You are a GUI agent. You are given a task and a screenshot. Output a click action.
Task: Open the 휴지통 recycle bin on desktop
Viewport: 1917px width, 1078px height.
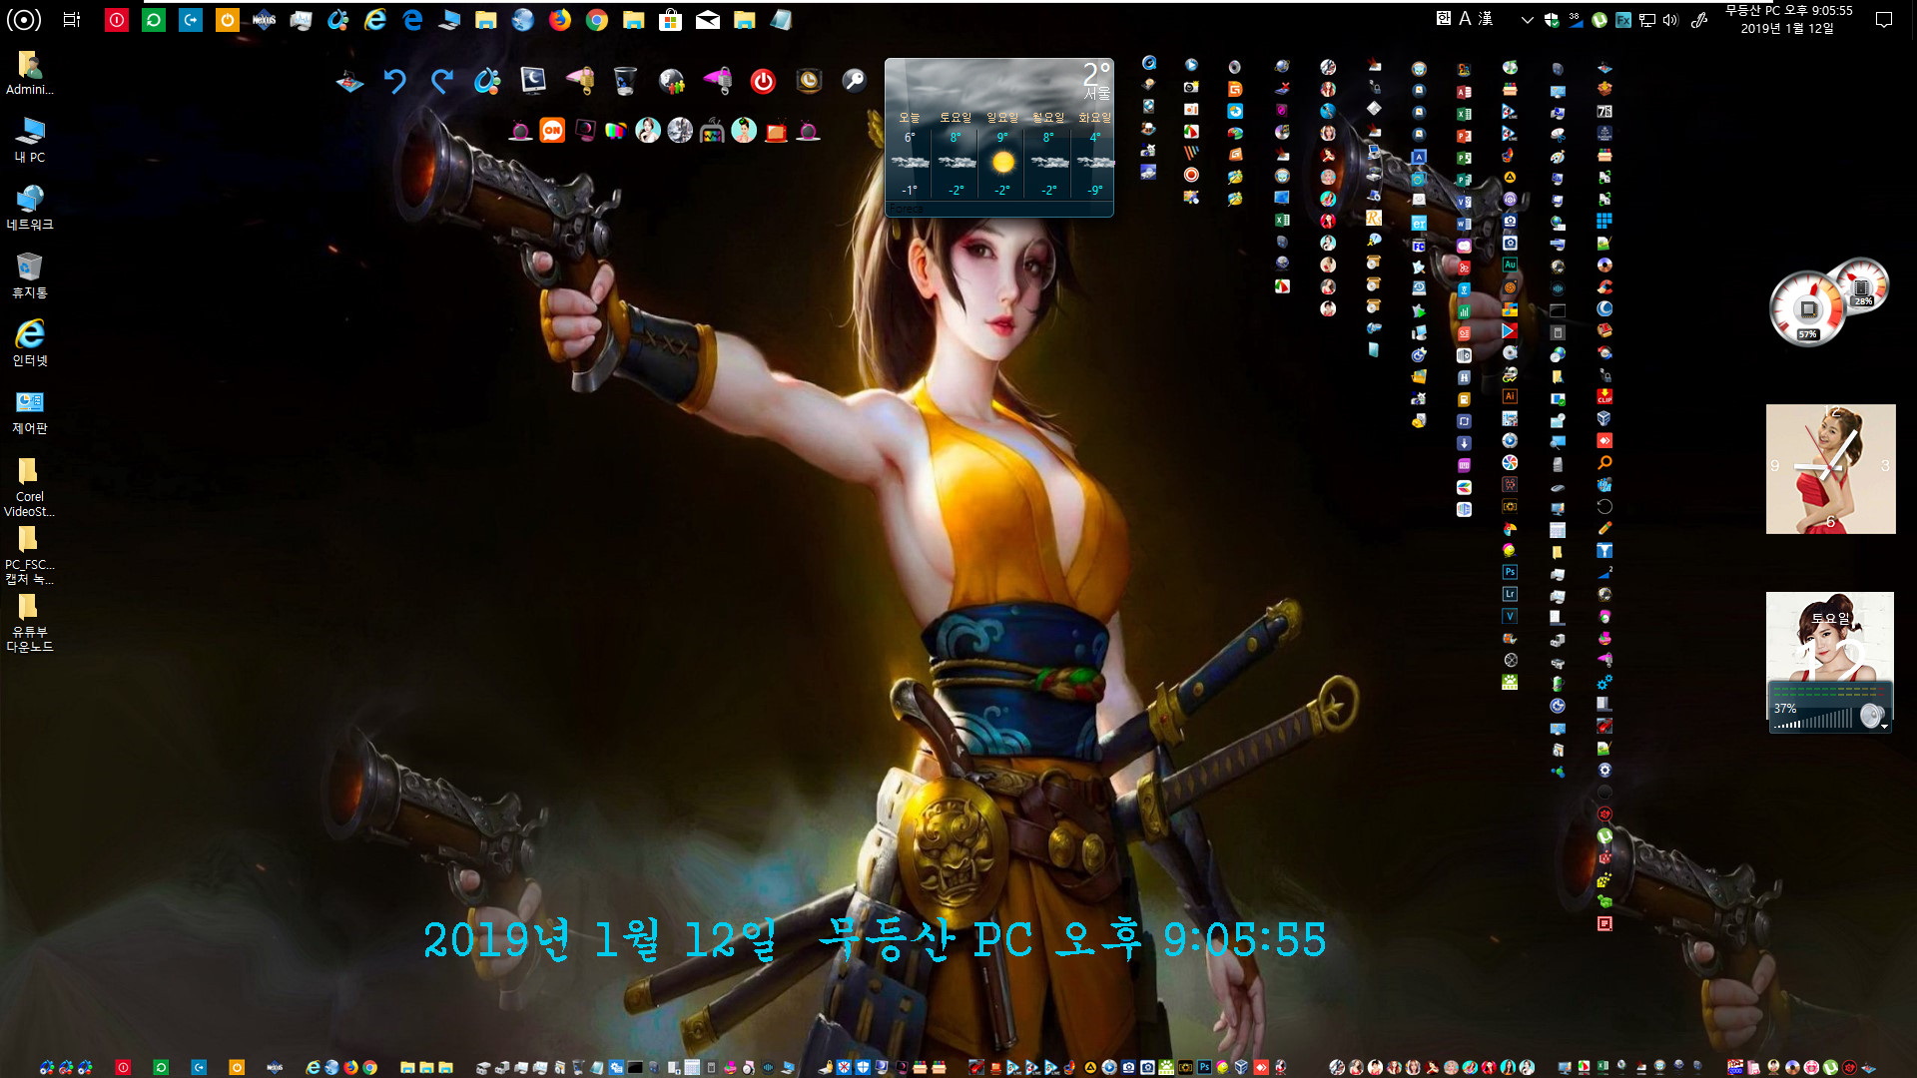pos(30,276)
